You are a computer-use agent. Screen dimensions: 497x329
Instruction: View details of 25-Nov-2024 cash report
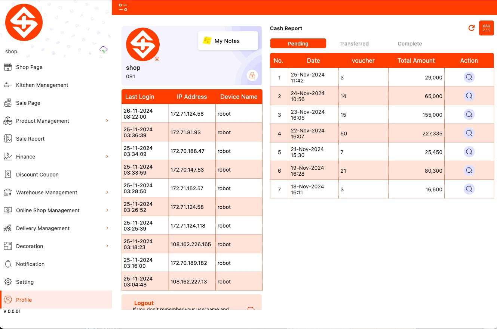469,77
